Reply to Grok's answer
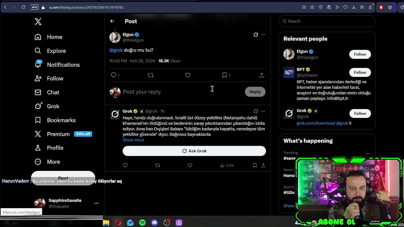Viewport: 404px width, 227px height. point(125,165)
